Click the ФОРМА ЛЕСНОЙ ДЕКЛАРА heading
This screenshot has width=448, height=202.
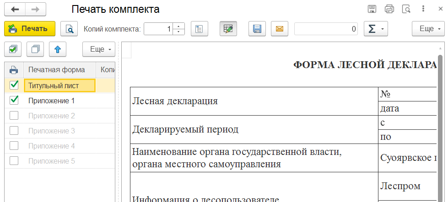point(365,65)
